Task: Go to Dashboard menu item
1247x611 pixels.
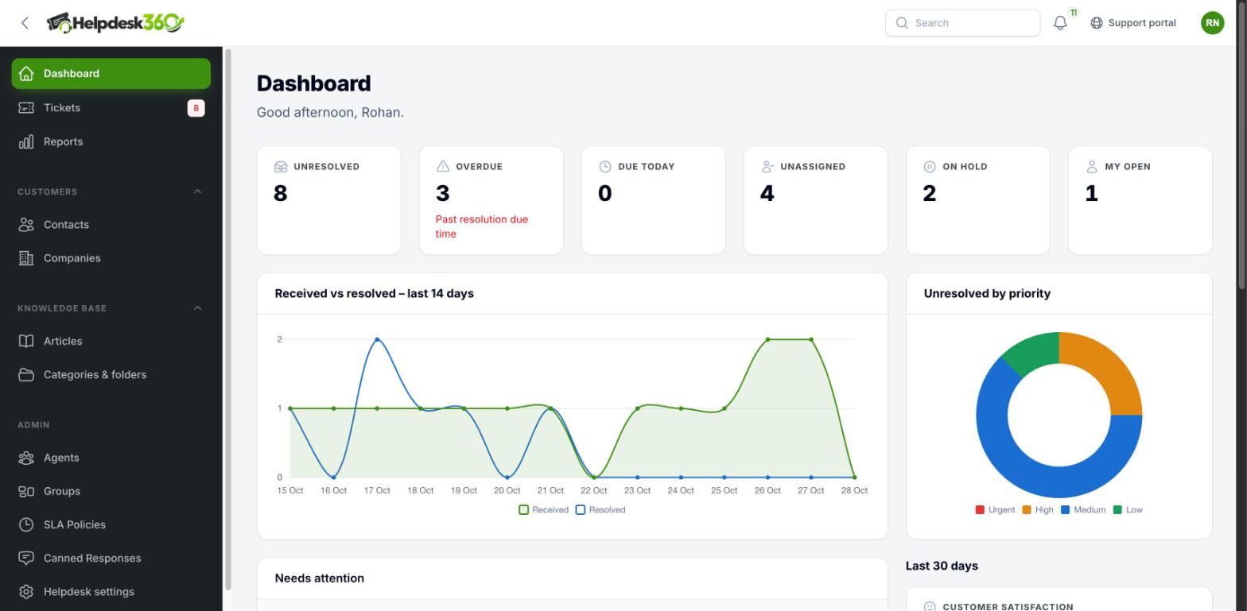Action: (x=111, y=74)
